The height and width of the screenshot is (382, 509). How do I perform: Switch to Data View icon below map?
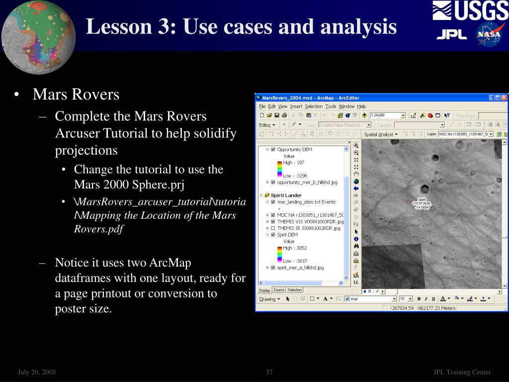364,291
